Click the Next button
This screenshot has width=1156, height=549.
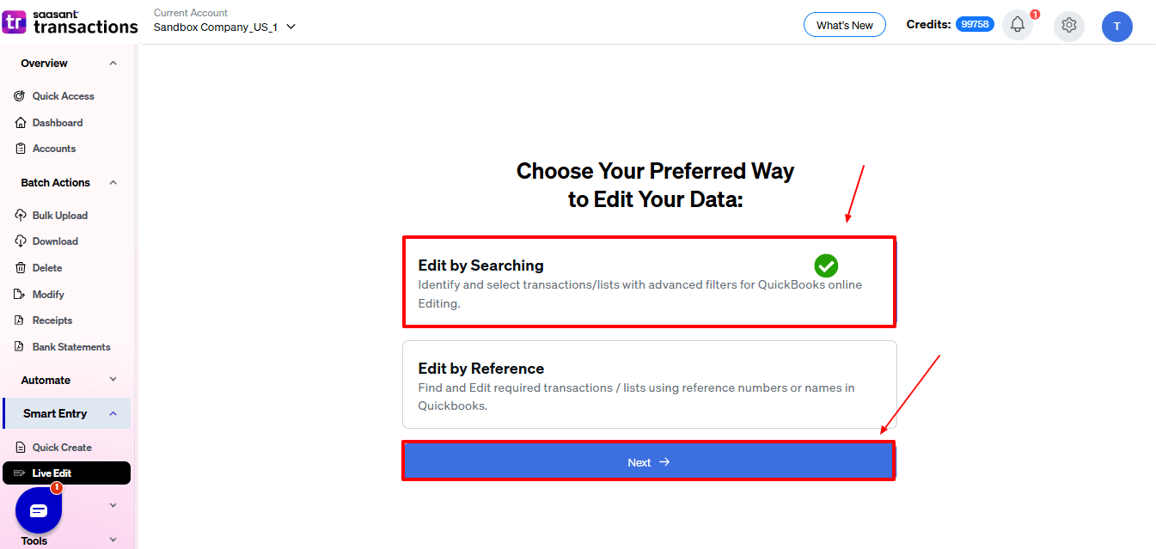[x=649, y=461]
